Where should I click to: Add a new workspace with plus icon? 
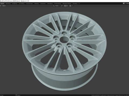click(x=79, y=4)
